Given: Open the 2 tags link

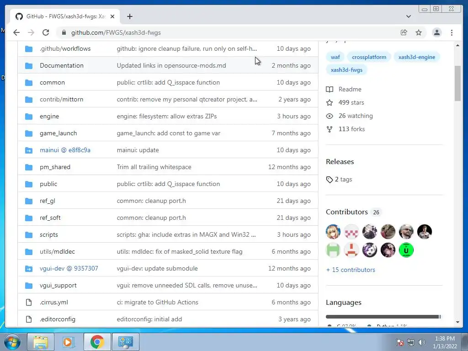Looking at the screenshot, I should coord(339,179).
